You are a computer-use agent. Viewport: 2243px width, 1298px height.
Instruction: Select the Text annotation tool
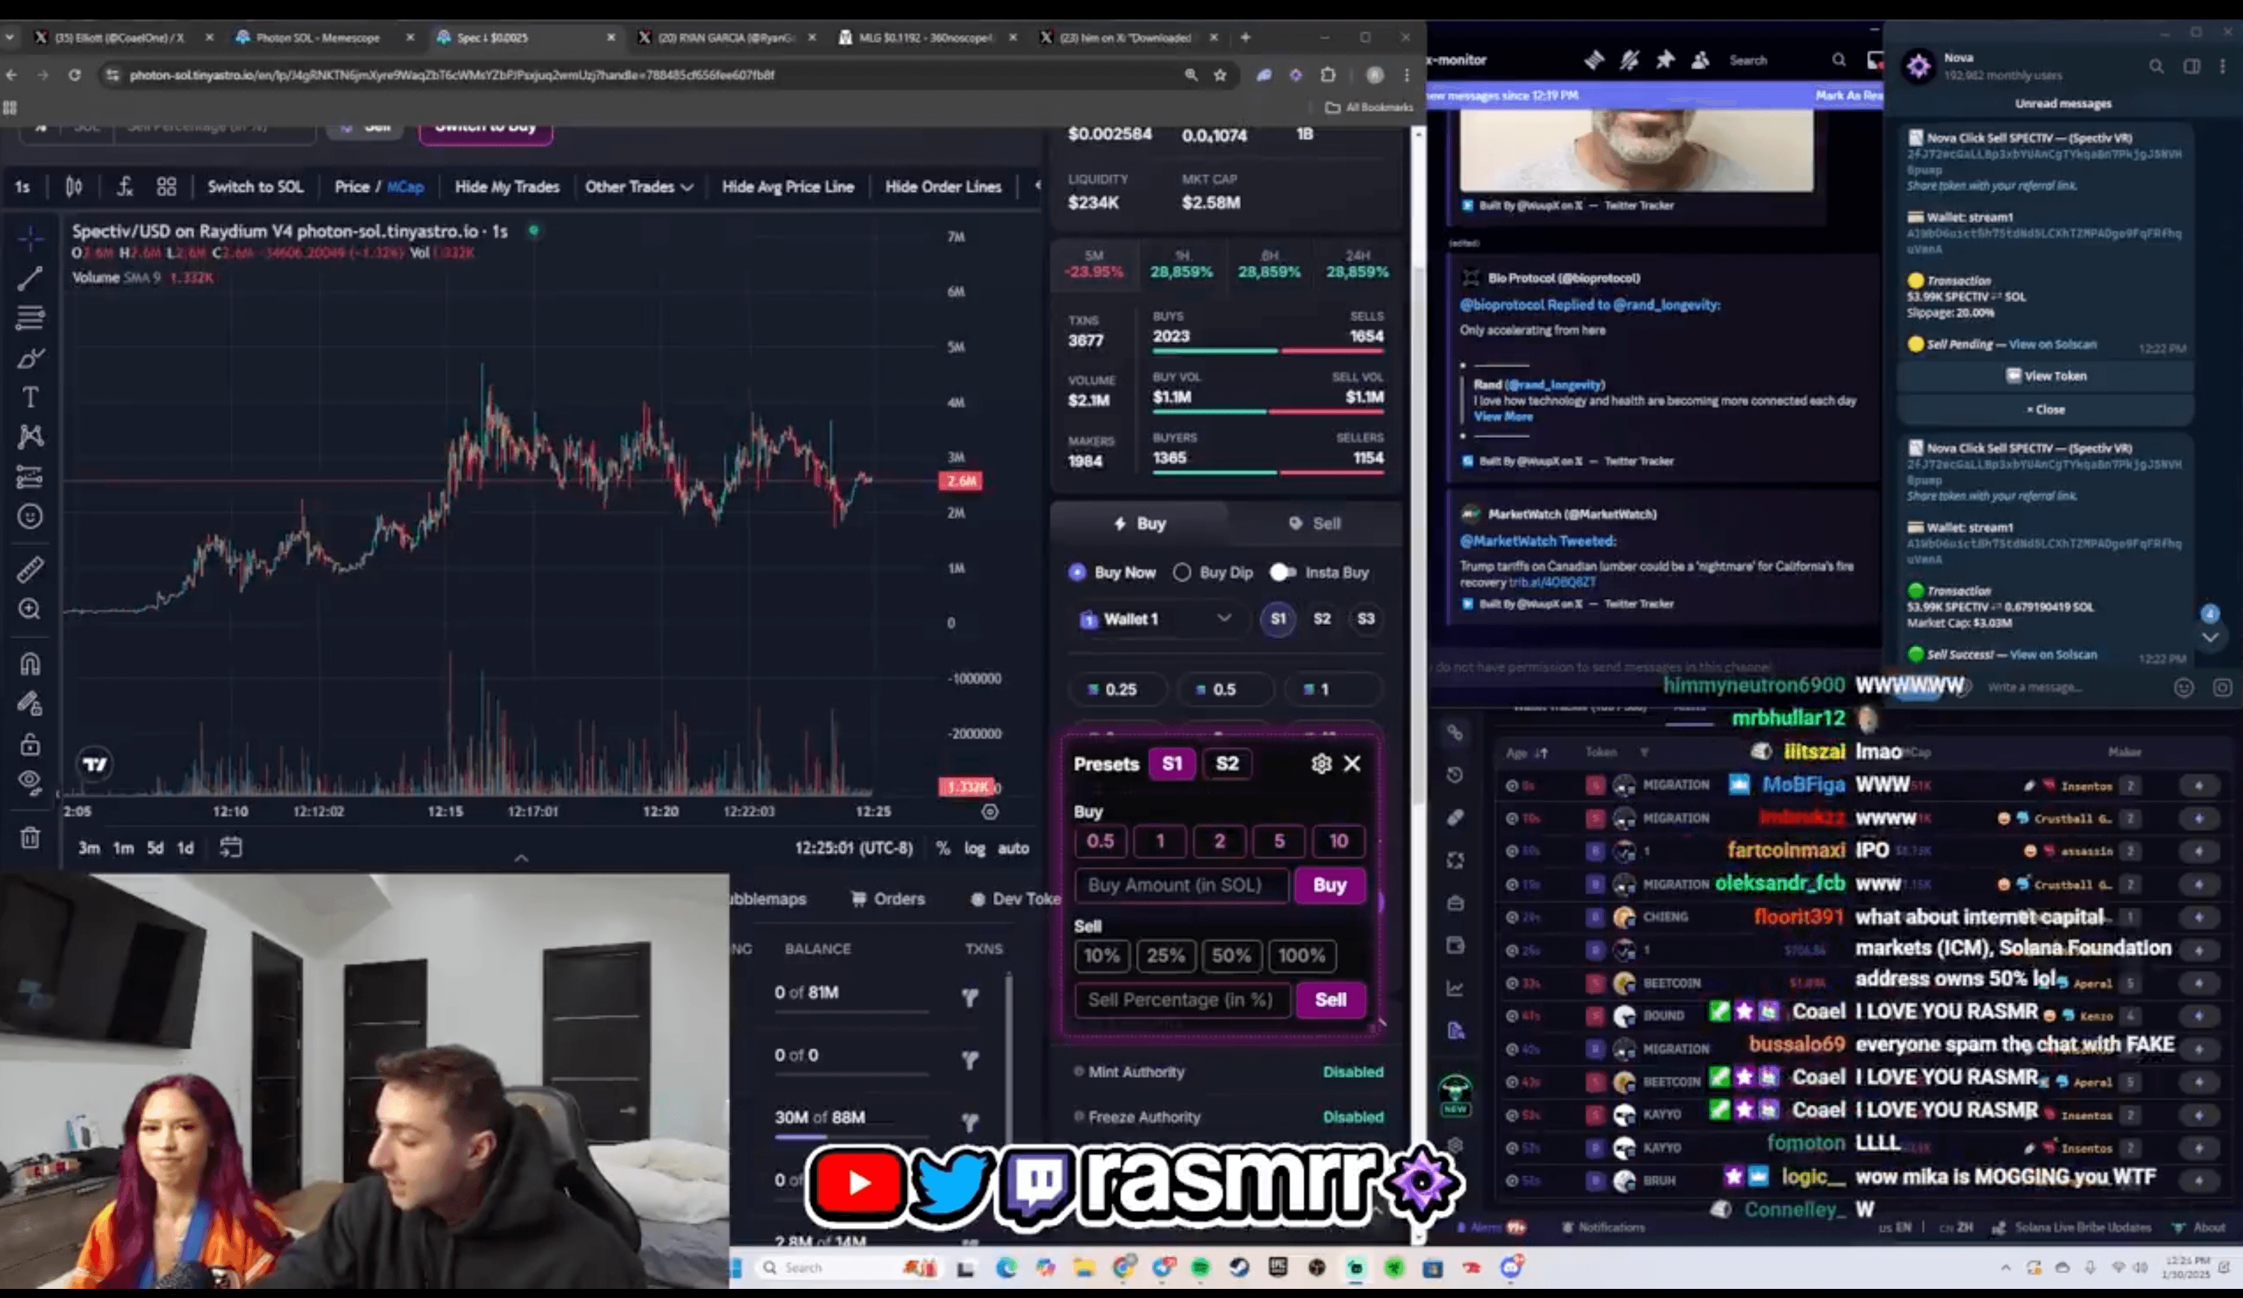(29, 397)
